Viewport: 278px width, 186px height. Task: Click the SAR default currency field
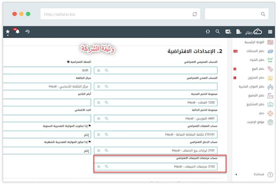click(46, 71)
